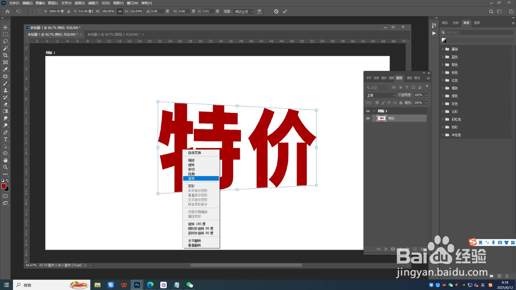Select the Horizontal Type tool
This screenshot has width=516, height=290.
coord(5,139)
